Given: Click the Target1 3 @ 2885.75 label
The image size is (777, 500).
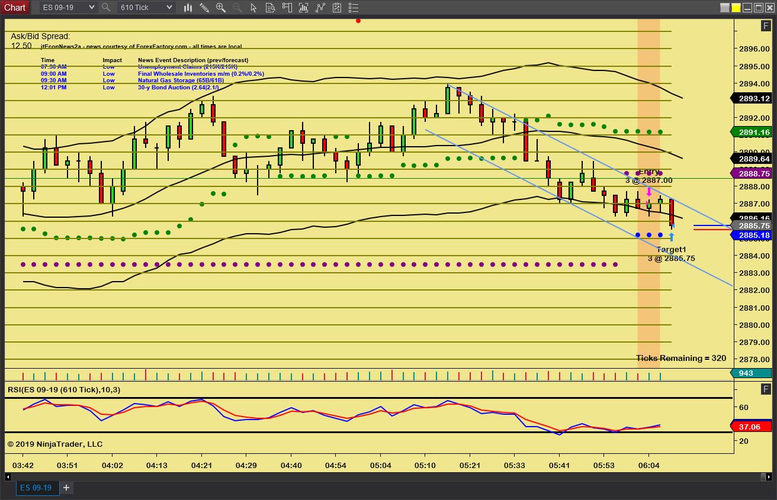Looking at the screenshot, I should tap(671, 254).
